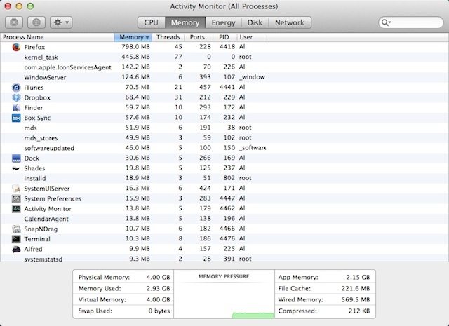Select the installd process row

coord(224,178)
